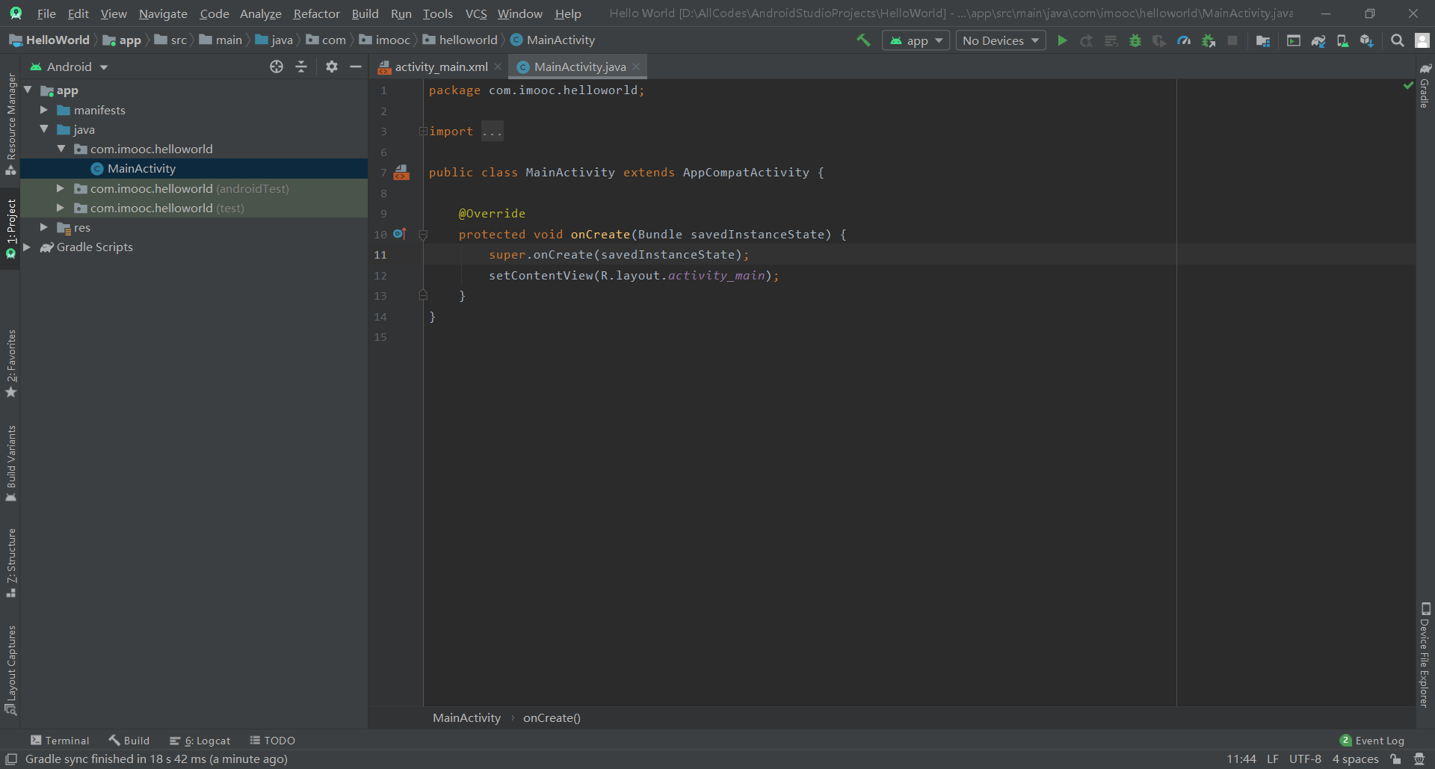The height and width of the screenshot is (769, 1435).
Task: Open the Terminal tool window
Action: (x=60, y=741)
